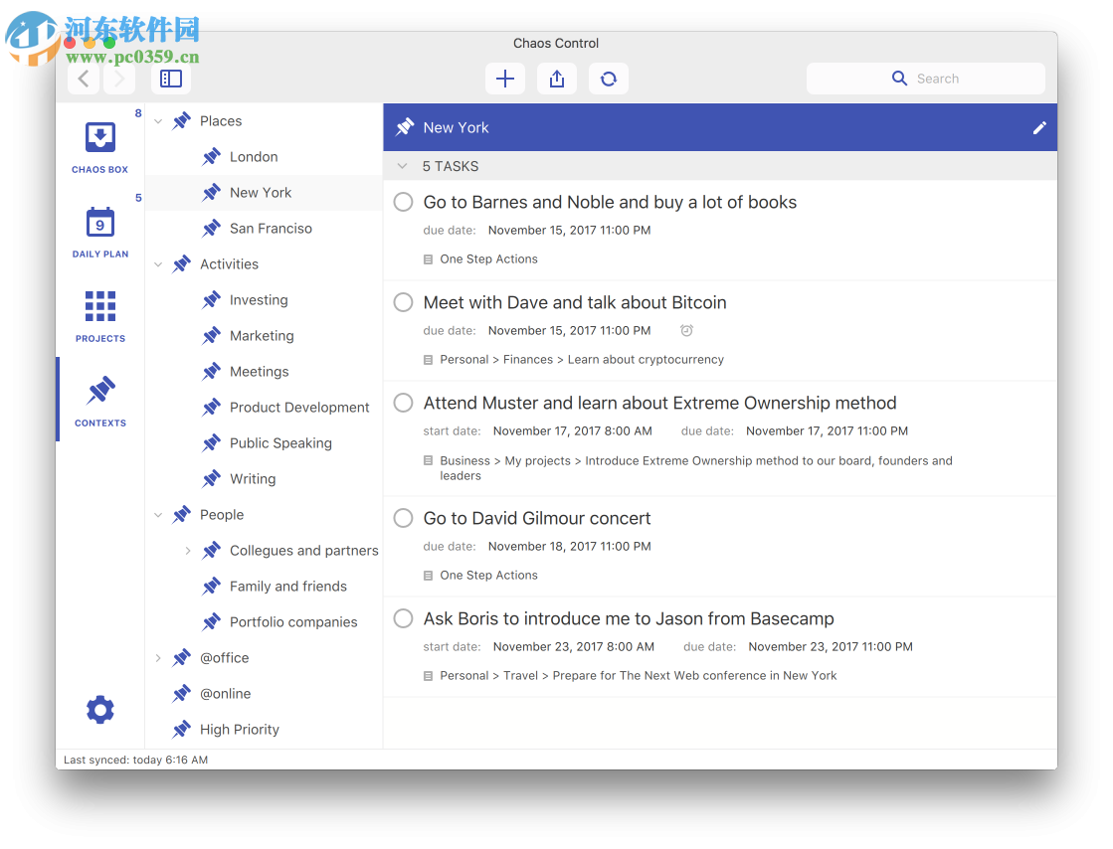Image resolution: width=1113 pixels, height=849 pixels.
Task: Toggle the sidebar layout icon
Action: point(171,78)
